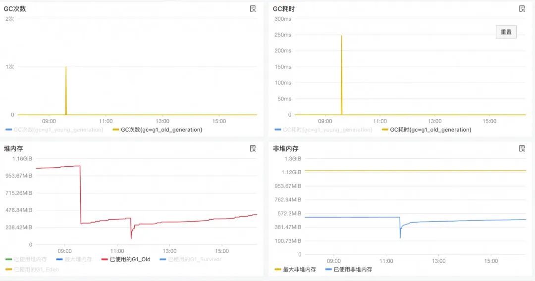Click 11:00 axis label in 非堆内存 chart
The height and width of the screenshot is (281, 535).
point(386,261)
